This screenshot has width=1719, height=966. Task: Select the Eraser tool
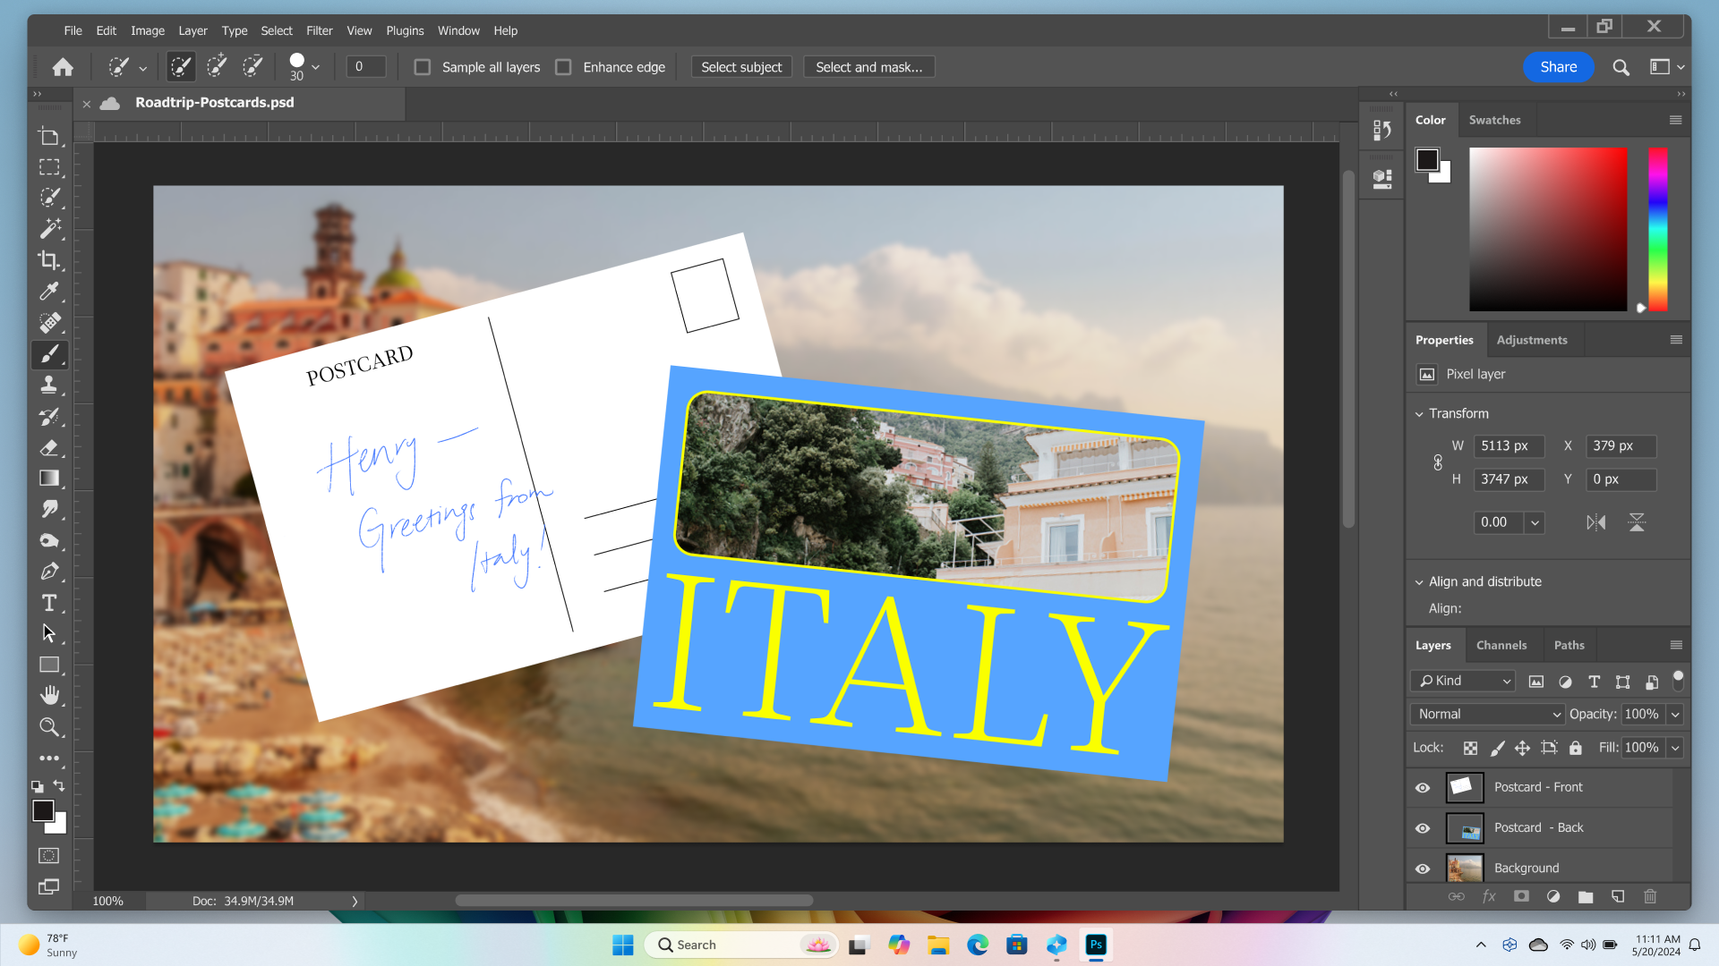tap(49, 447)
